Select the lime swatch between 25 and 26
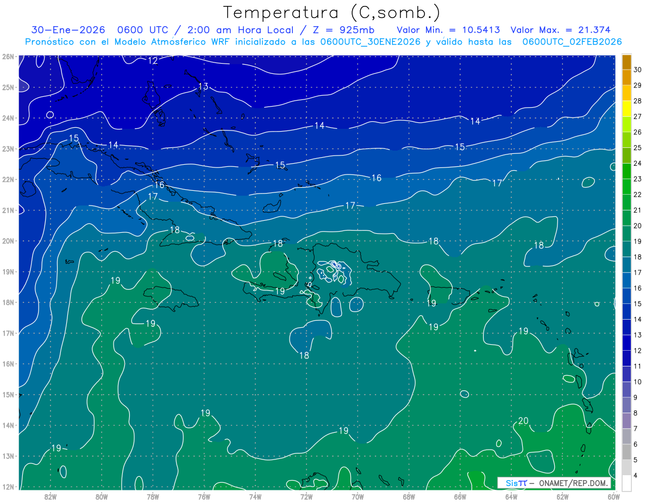This screenshot has width=652, height=504. [x=626, y=140]
